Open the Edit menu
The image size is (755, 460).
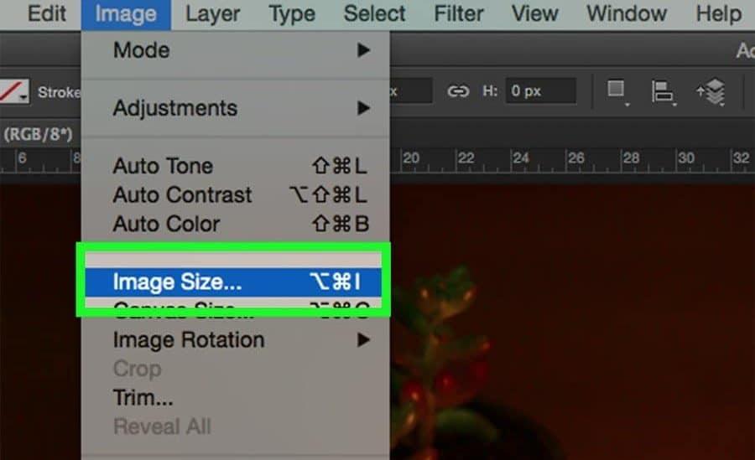(x=46, y=14)
